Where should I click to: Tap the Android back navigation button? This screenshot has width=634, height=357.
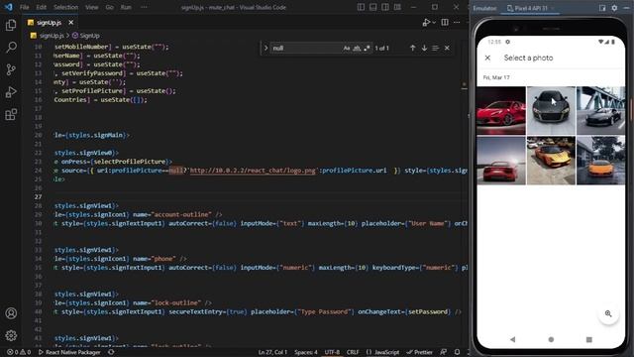pyautogui.click(x=513, y=339)
